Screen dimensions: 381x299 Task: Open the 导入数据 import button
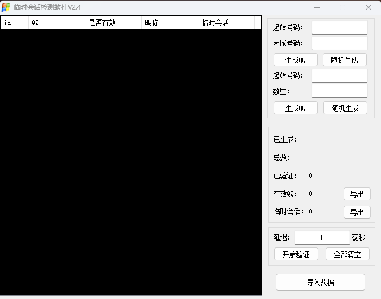click(x=321, y=282)
